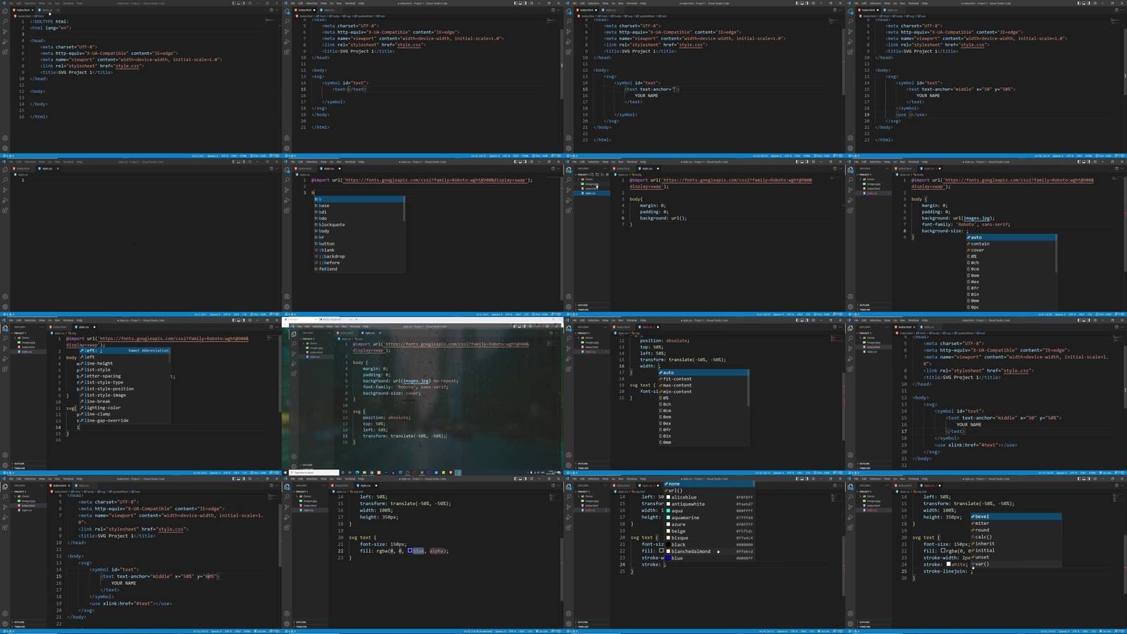Open Source Control in aliceblue color list window
The height and width of the screenshot is (634, 1127).
coord(568,507)
